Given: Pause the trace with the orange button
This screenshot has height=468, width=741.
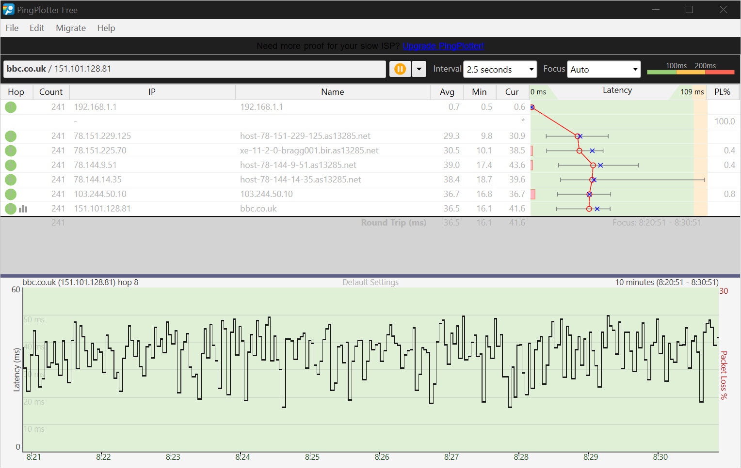Looking at the screenshot, I should click(400, 69).
